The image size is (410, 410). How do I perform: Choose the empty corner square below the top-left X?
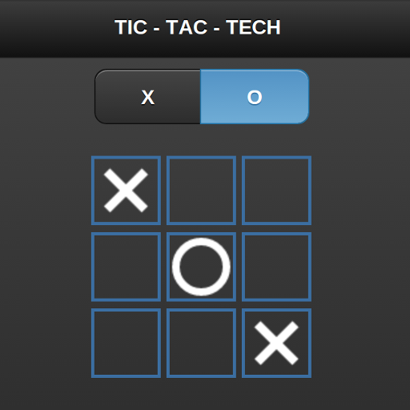[126, 343]
